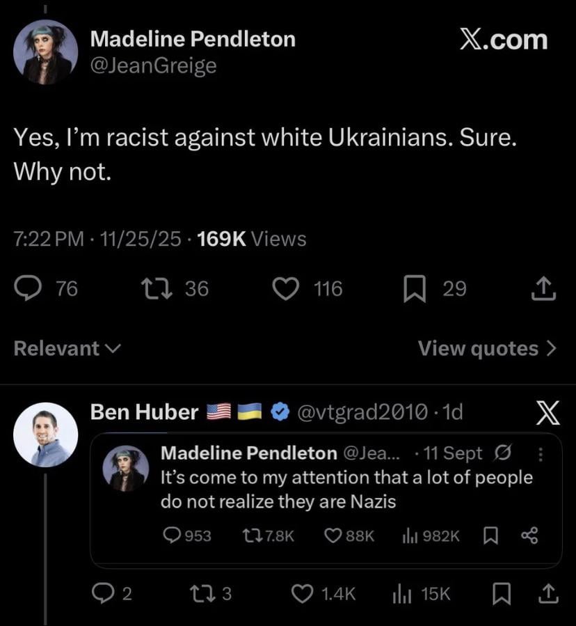Open the three-dot menu on quoted post
This screenshot has width=576, height=626.
point(541,453)
